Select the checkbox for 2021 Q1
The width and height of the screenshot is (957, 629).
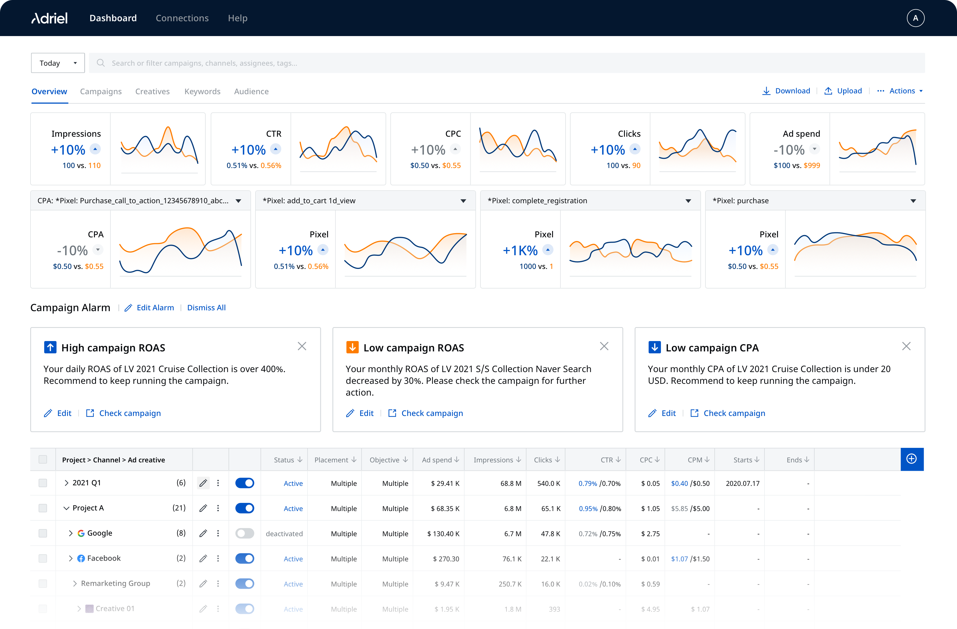(x=43, y=483)
